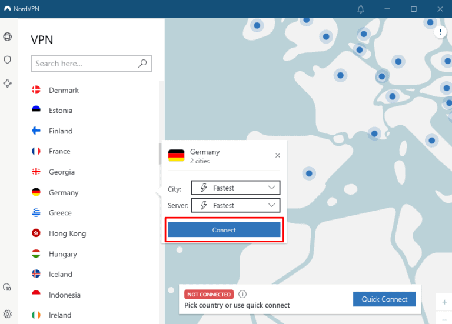The image size is (452, 324).
Task: Open the shield Threat Protection icon
Action: click(8, 60)
